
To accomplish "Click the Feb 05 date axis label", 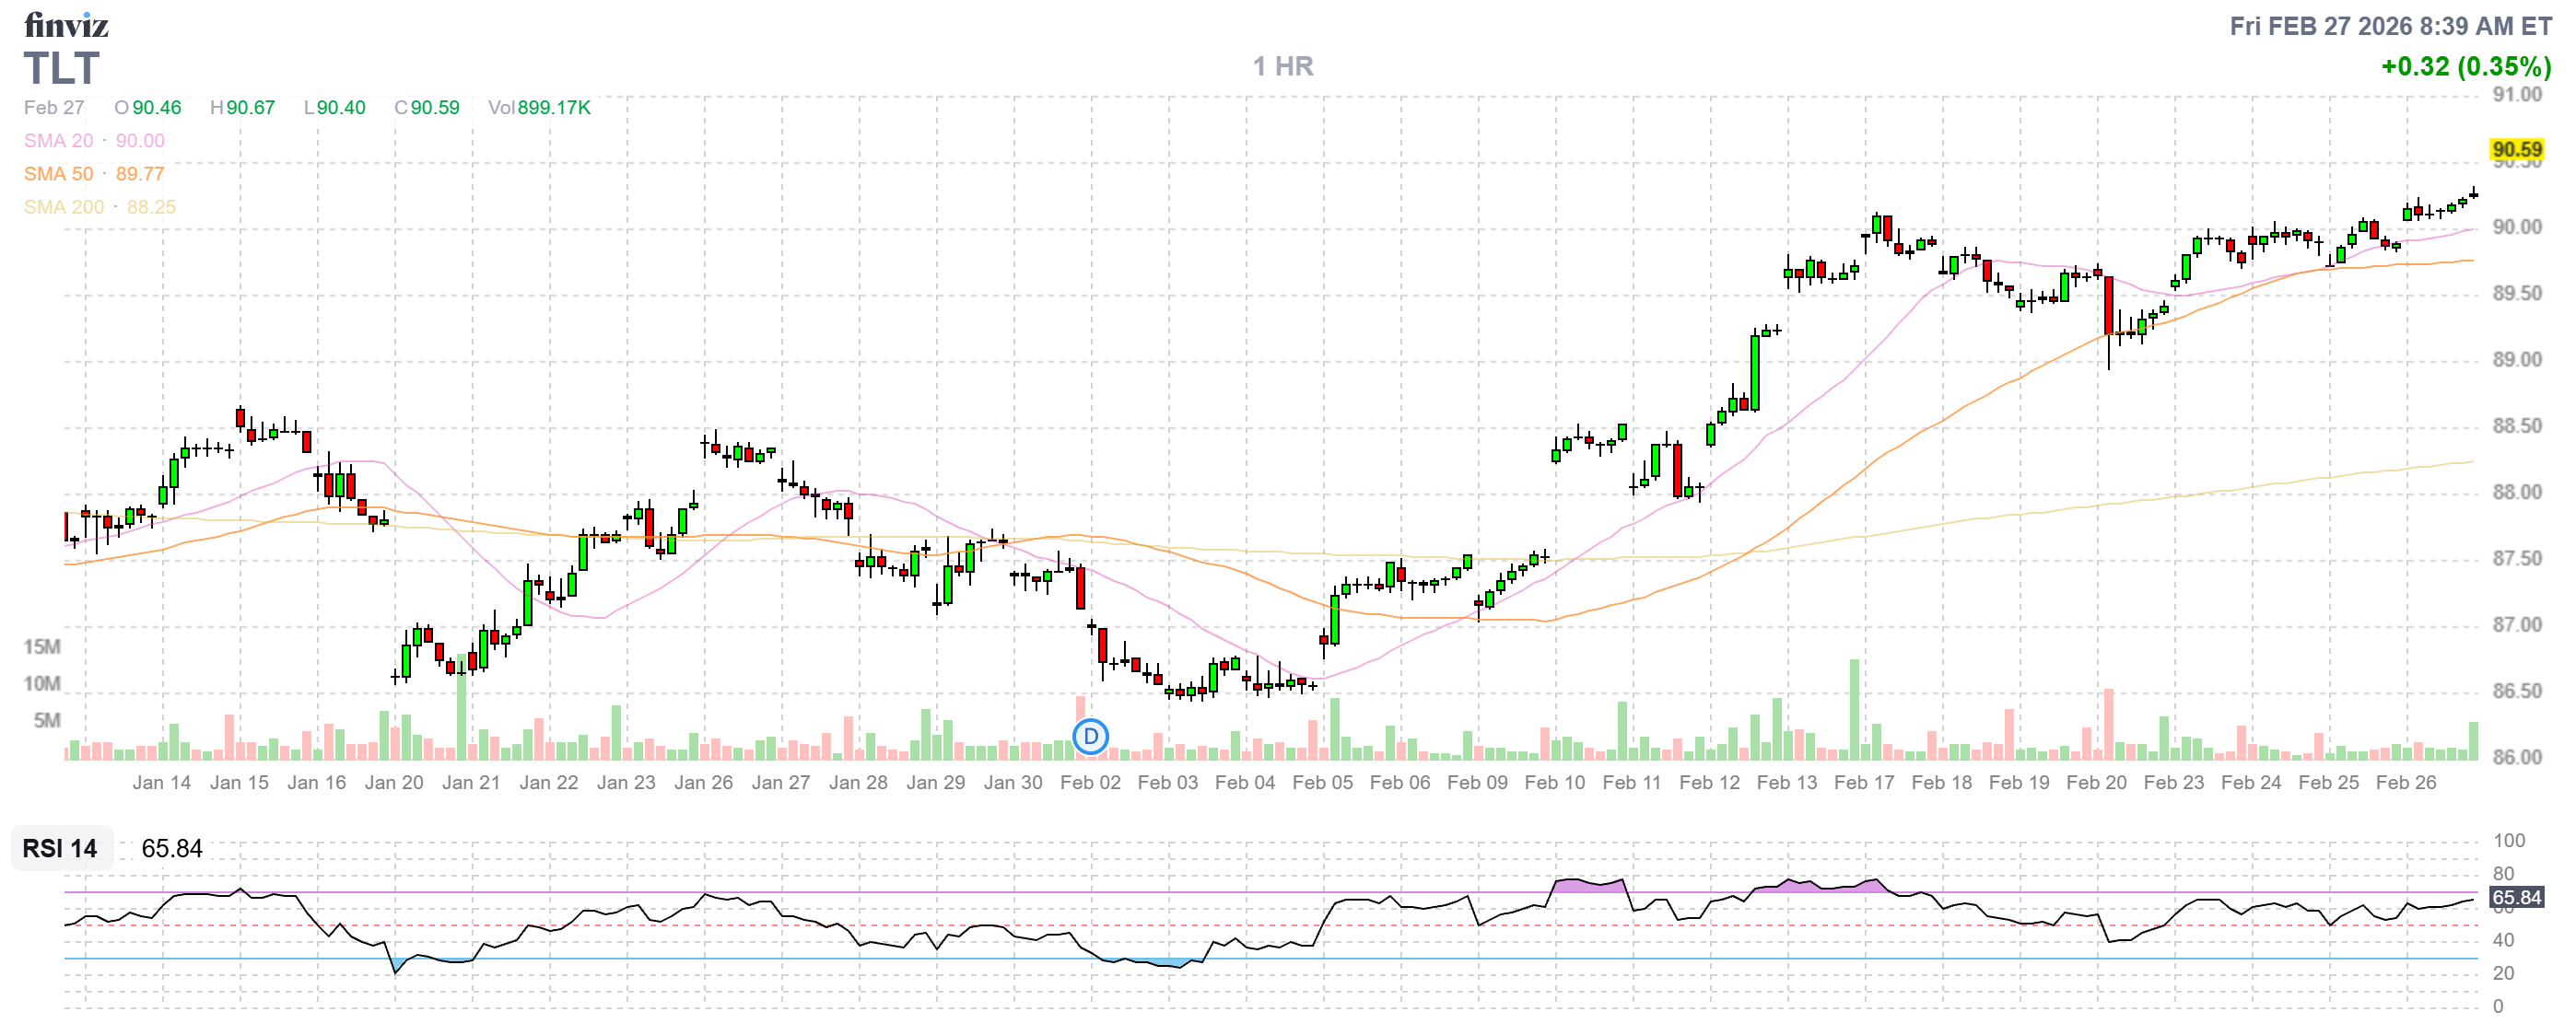I will coord(1322,783).
